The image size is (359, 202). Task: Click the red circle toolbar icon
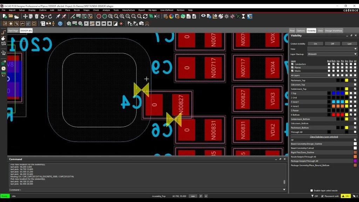pos(99,16)
